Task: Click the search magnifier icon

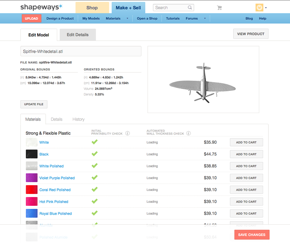Action: pyautogui.click(x=190, y=8)
